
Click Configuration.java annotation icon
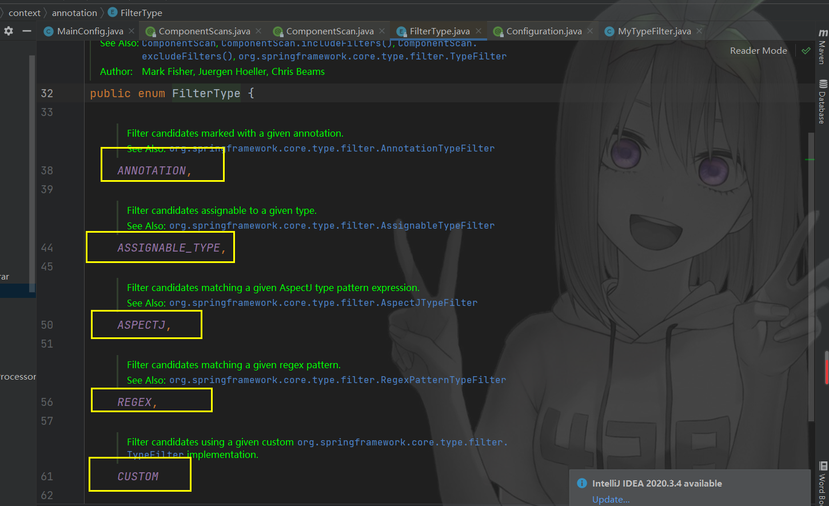pos(498,31)
